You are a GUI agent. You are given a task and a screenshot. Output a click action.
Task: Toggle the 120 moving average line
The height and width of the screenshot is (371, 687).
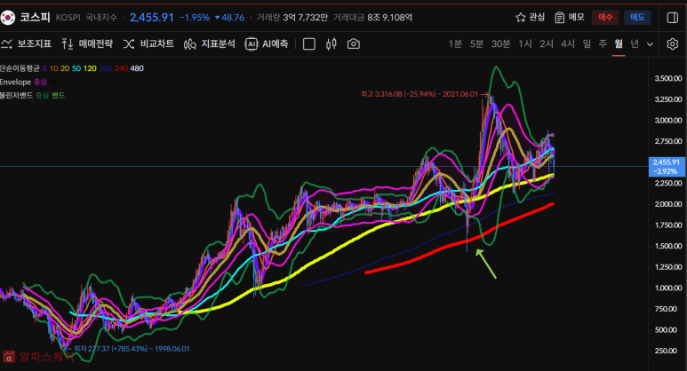90,68
